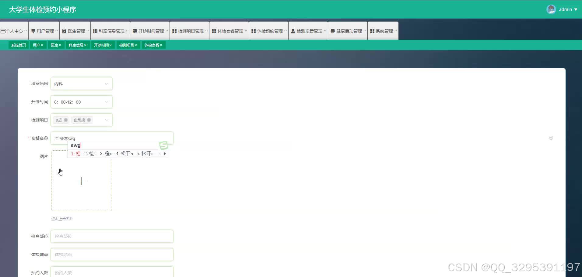582x277 pixels.
Task: Open the 健康活动管理 menu
Action: [348, 31]
